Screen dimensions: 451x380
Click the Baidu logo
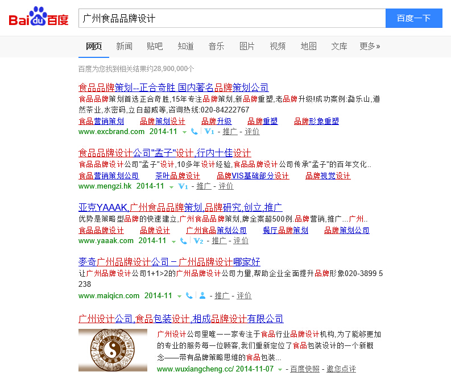pos(38,18)
